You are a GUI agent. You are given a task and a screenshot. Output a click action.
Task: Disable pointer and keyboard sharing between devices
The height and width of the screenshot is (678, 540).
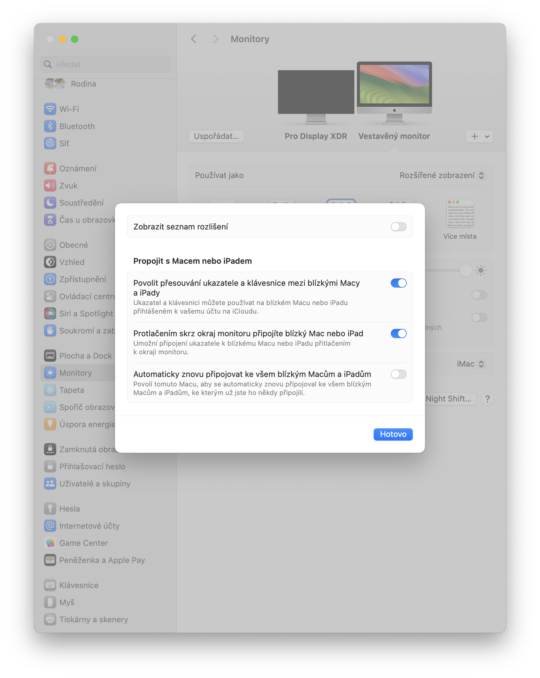pos(398,283)
